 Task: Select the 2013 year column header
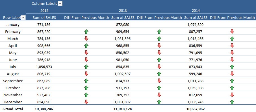tap(123, 11)
